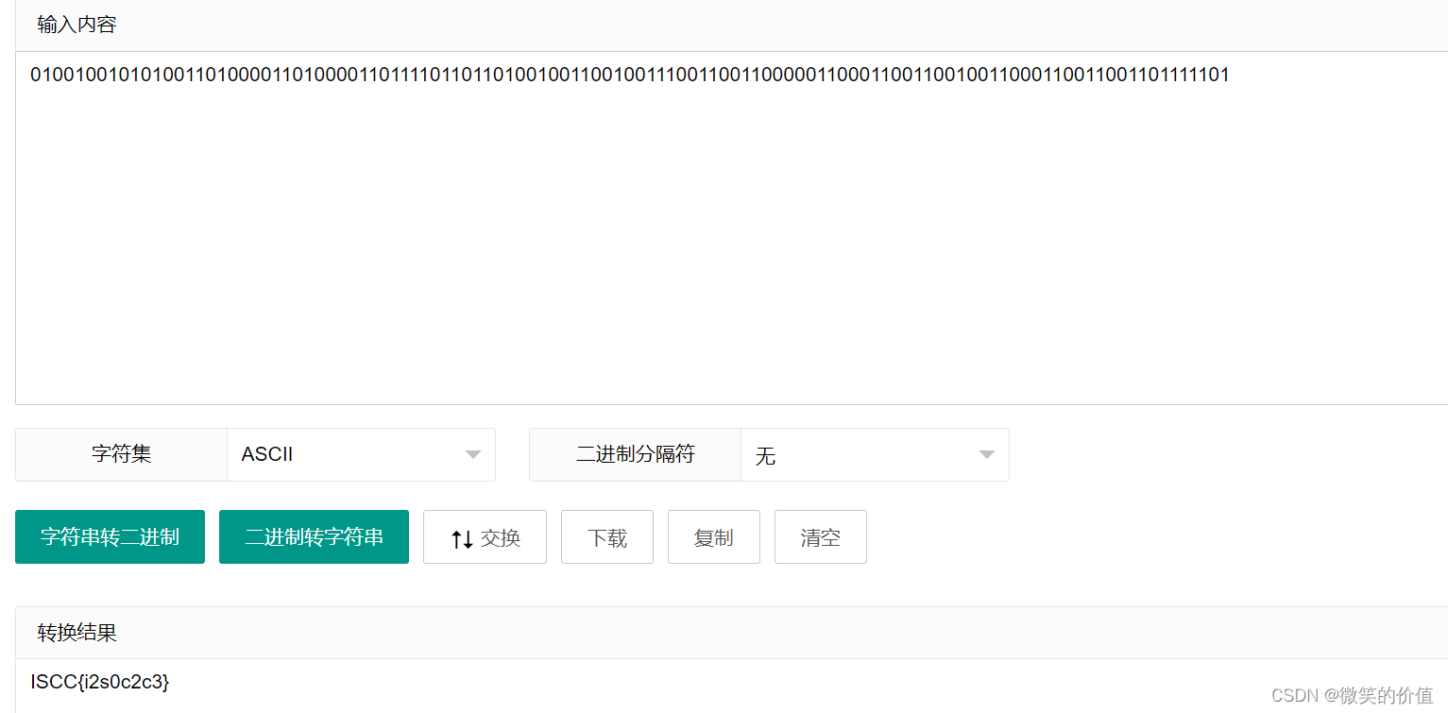The width and height of the screenshot is (1448, 713).
Task: Click the 字符集 label
Action: pos(121,454)
